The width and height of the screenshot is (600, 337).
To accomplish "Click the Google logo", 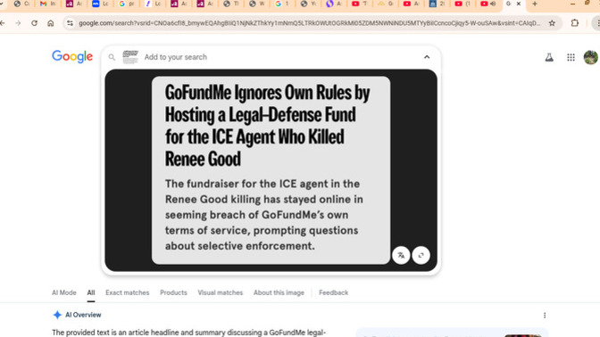I will coord(72,56).
